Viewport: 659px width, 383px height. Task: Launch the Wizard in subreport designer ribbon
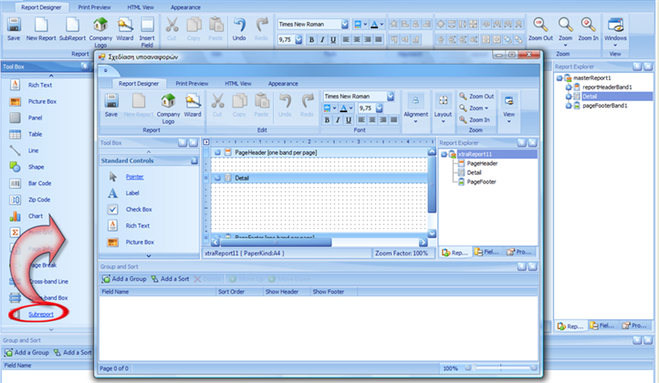pyautogui.click(x=193, y=106)
